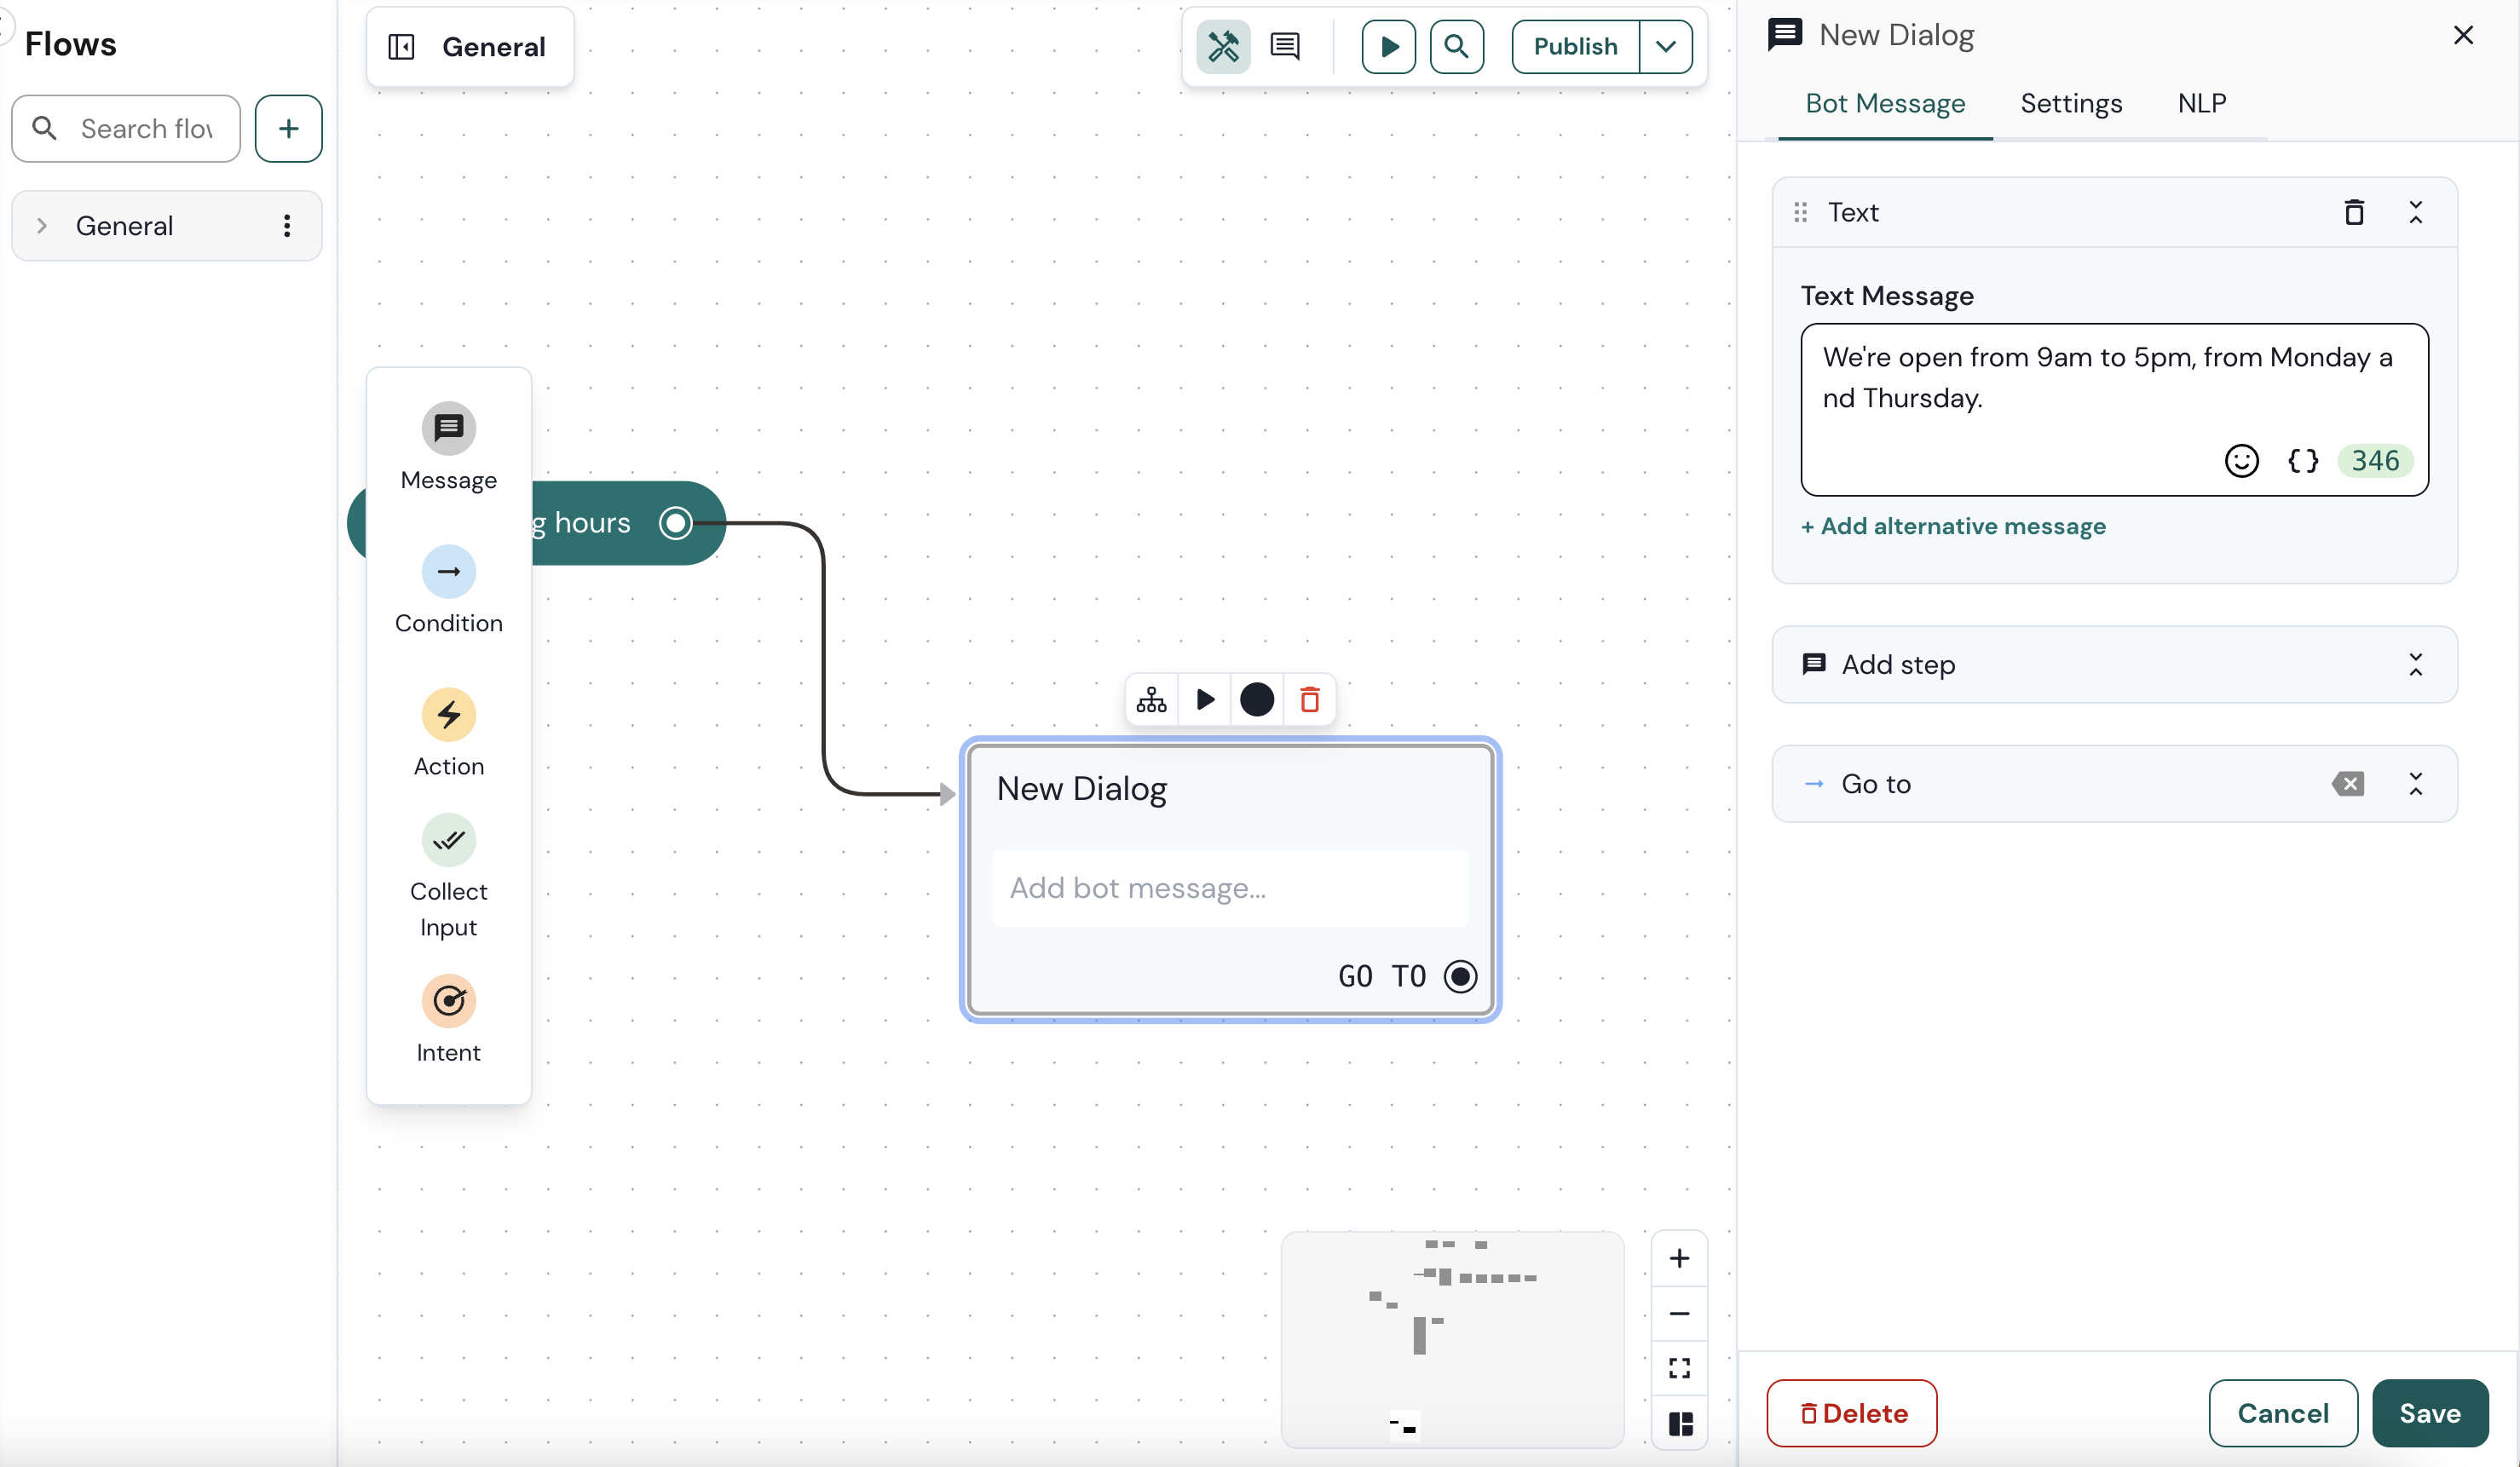The width and height of the screenshot is (2520, 1467).
Task: Select the Action step icon
Action: 449,715
